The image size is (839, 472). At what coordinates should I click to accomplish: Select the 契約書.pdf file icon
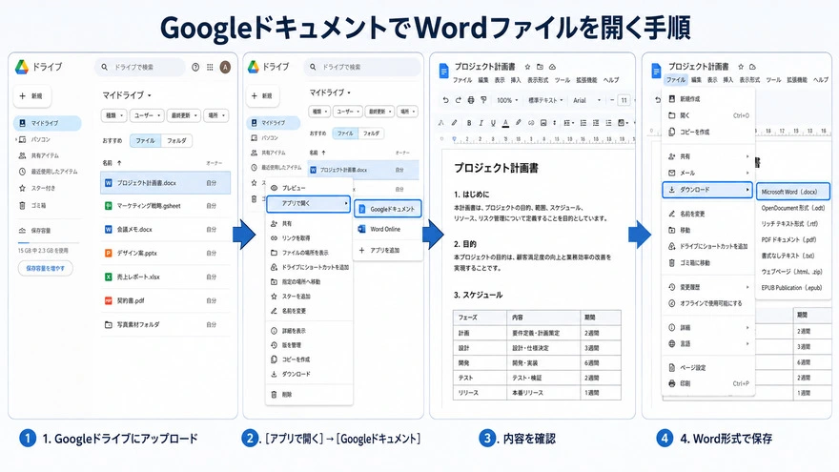108,300
